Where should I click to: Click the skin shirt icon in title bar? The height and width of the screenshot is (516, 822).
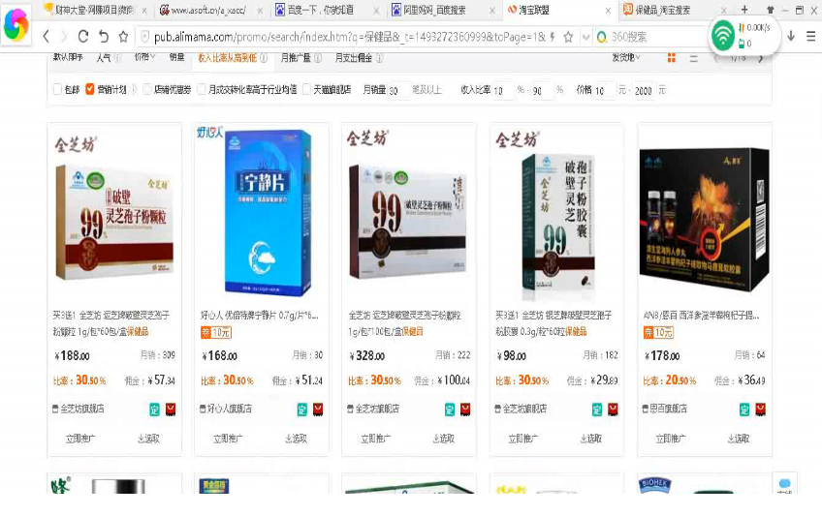(x=770, y=10)
